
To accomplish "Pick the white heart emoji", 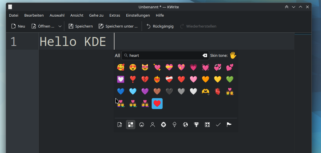I will [194, 92].
